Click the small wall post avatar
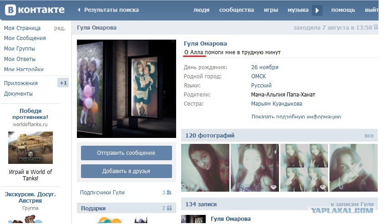385x224 pixels. coord(193,219)
